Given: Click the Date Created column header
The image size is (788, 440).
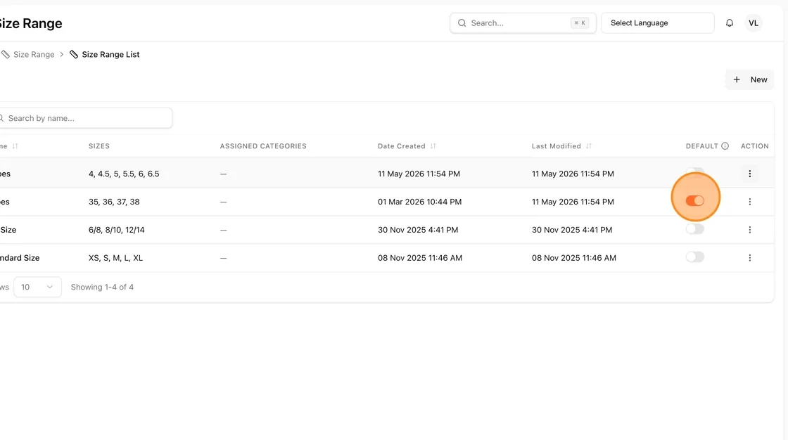Looking at the screenshot, I should click(x=402, y=146).
